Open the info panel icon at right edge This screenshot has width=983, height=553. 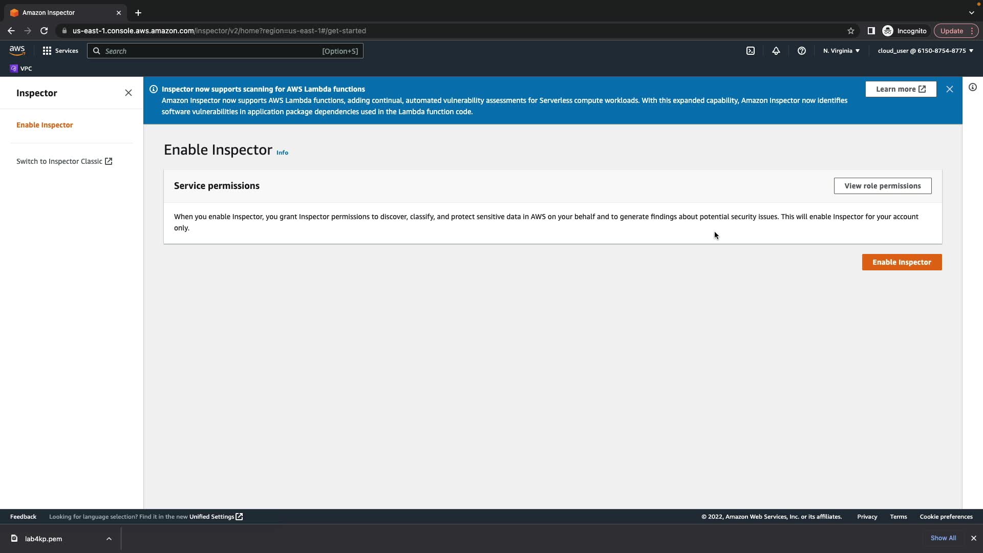coord(973,87)
